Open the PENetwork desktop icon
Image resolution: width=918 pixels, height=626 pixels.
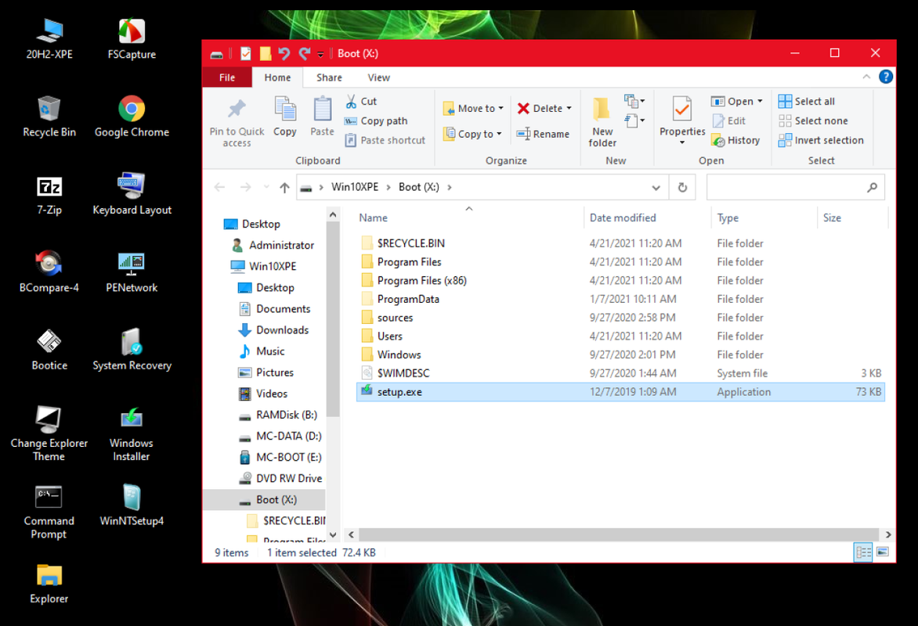coord(132,272)
